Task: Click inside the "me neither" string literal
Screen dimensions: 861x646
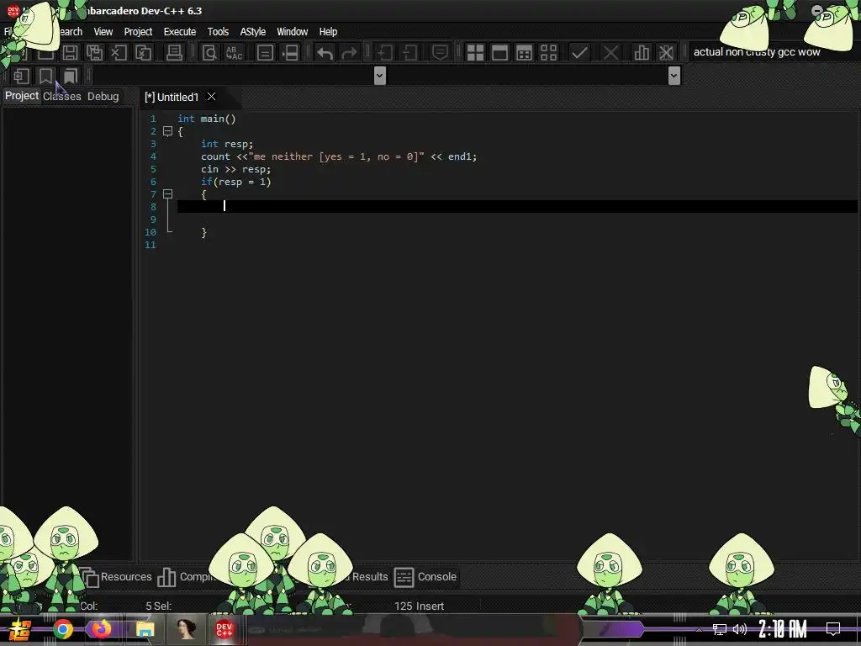Action: [336, 156]
